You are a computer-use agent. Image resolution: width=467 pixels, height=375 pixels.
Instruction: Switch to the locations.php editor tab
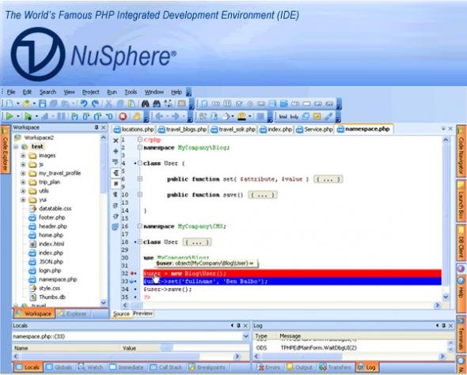pyautogui.click(x=134, y=130)
